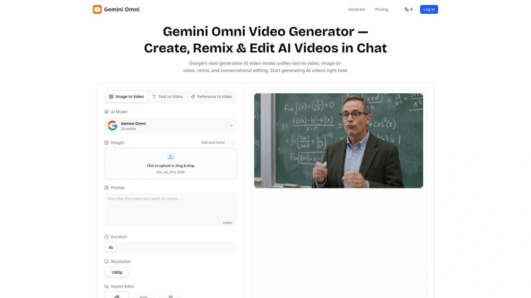
Task: Click the professor chalkboard preview video
Action: tap(338, 141)
